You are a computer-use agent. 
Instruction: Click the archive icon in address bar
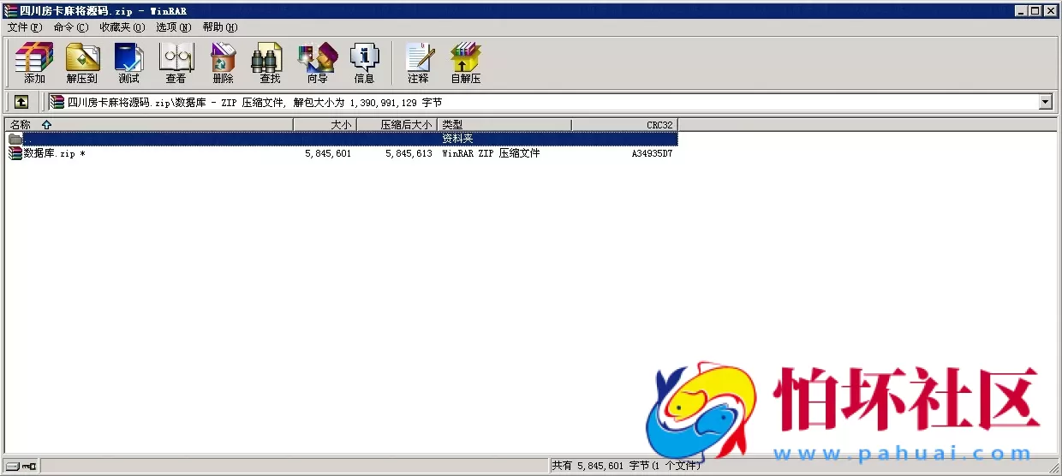(x=57, y=102)
